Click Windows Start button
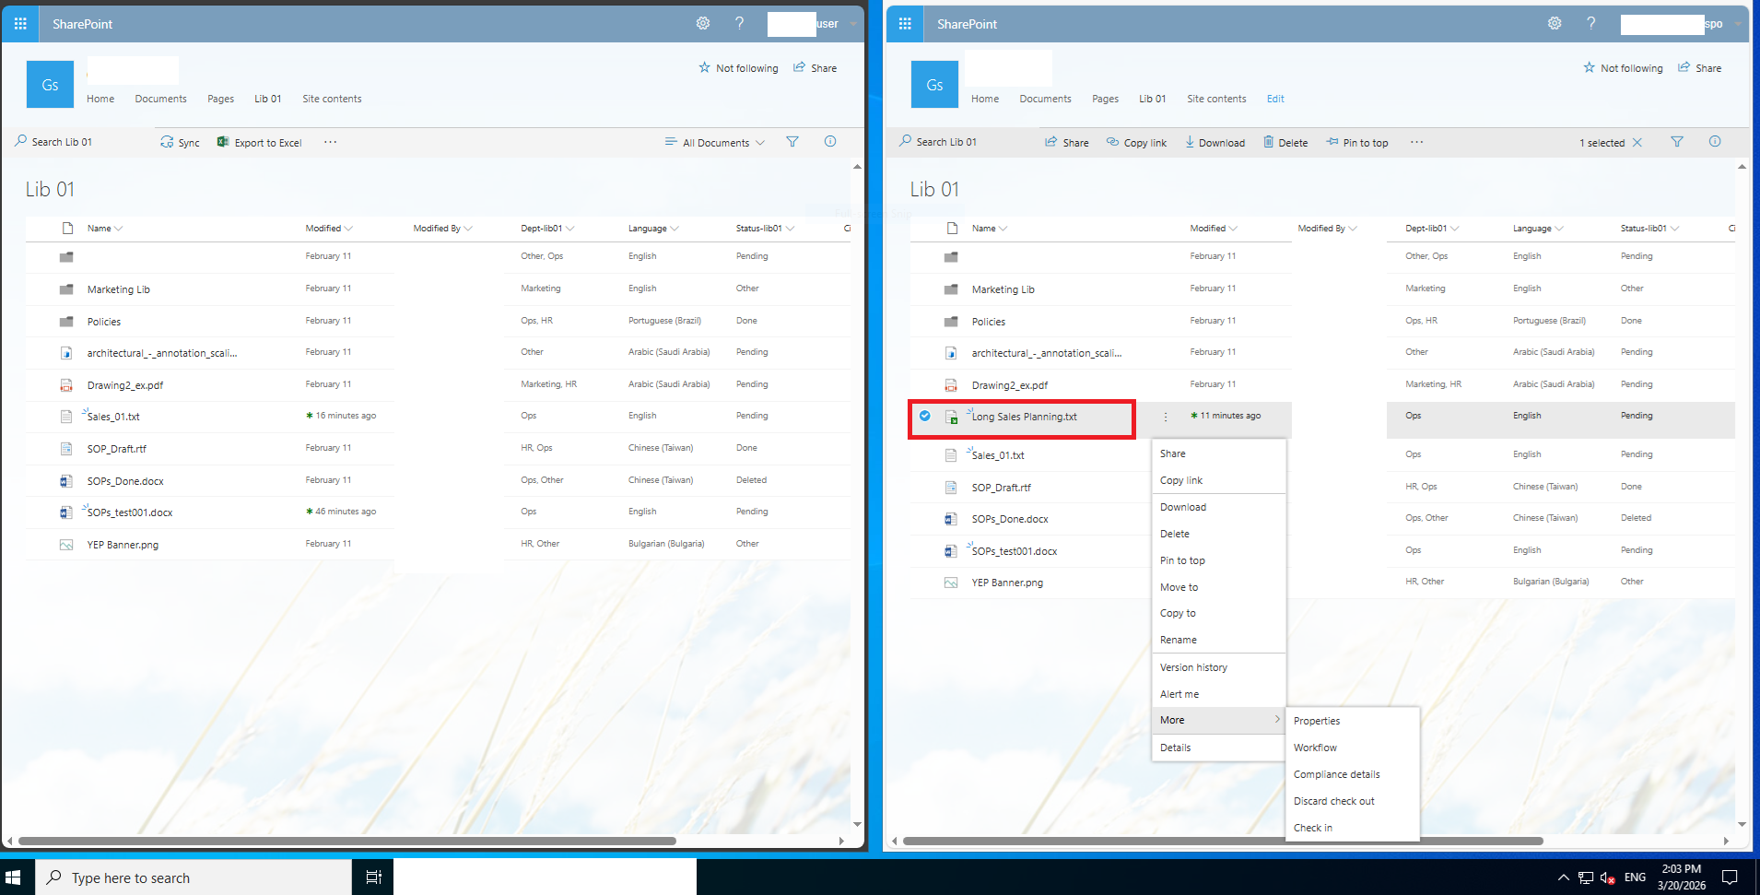 click(x=13, y=877)
